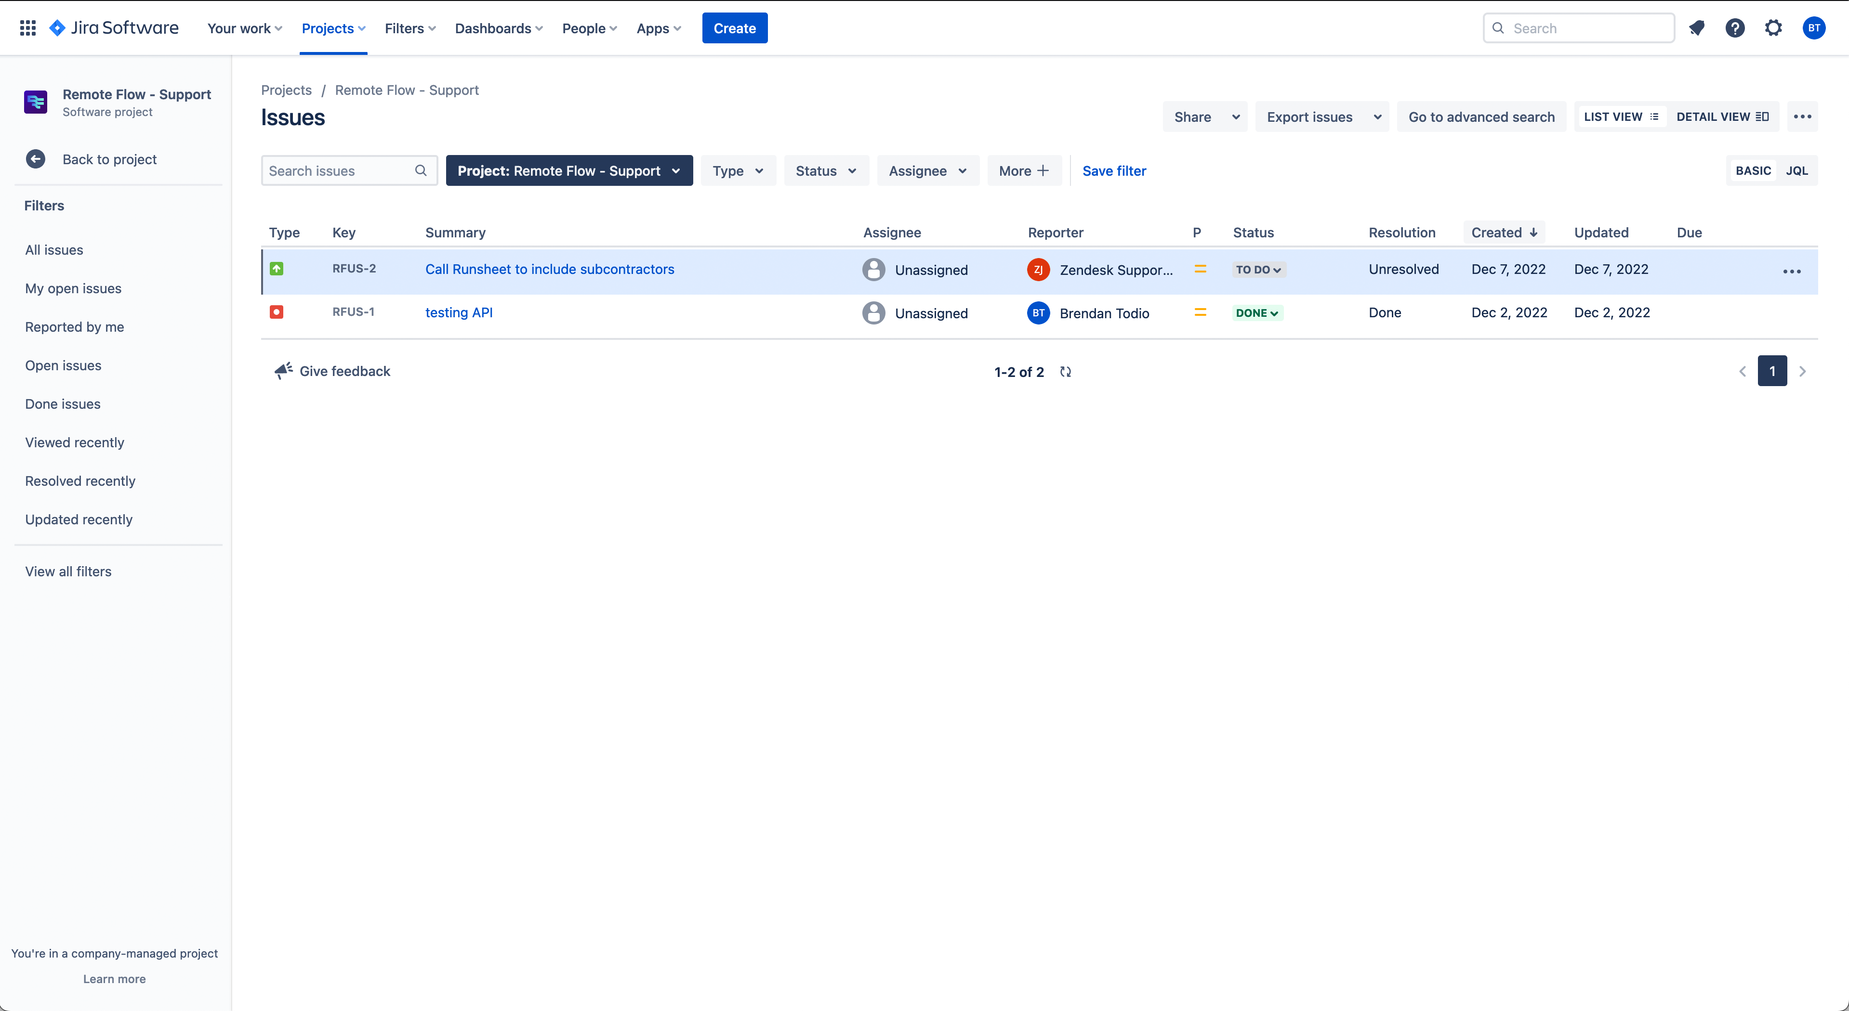Switch to List View

click(1620, 117)
